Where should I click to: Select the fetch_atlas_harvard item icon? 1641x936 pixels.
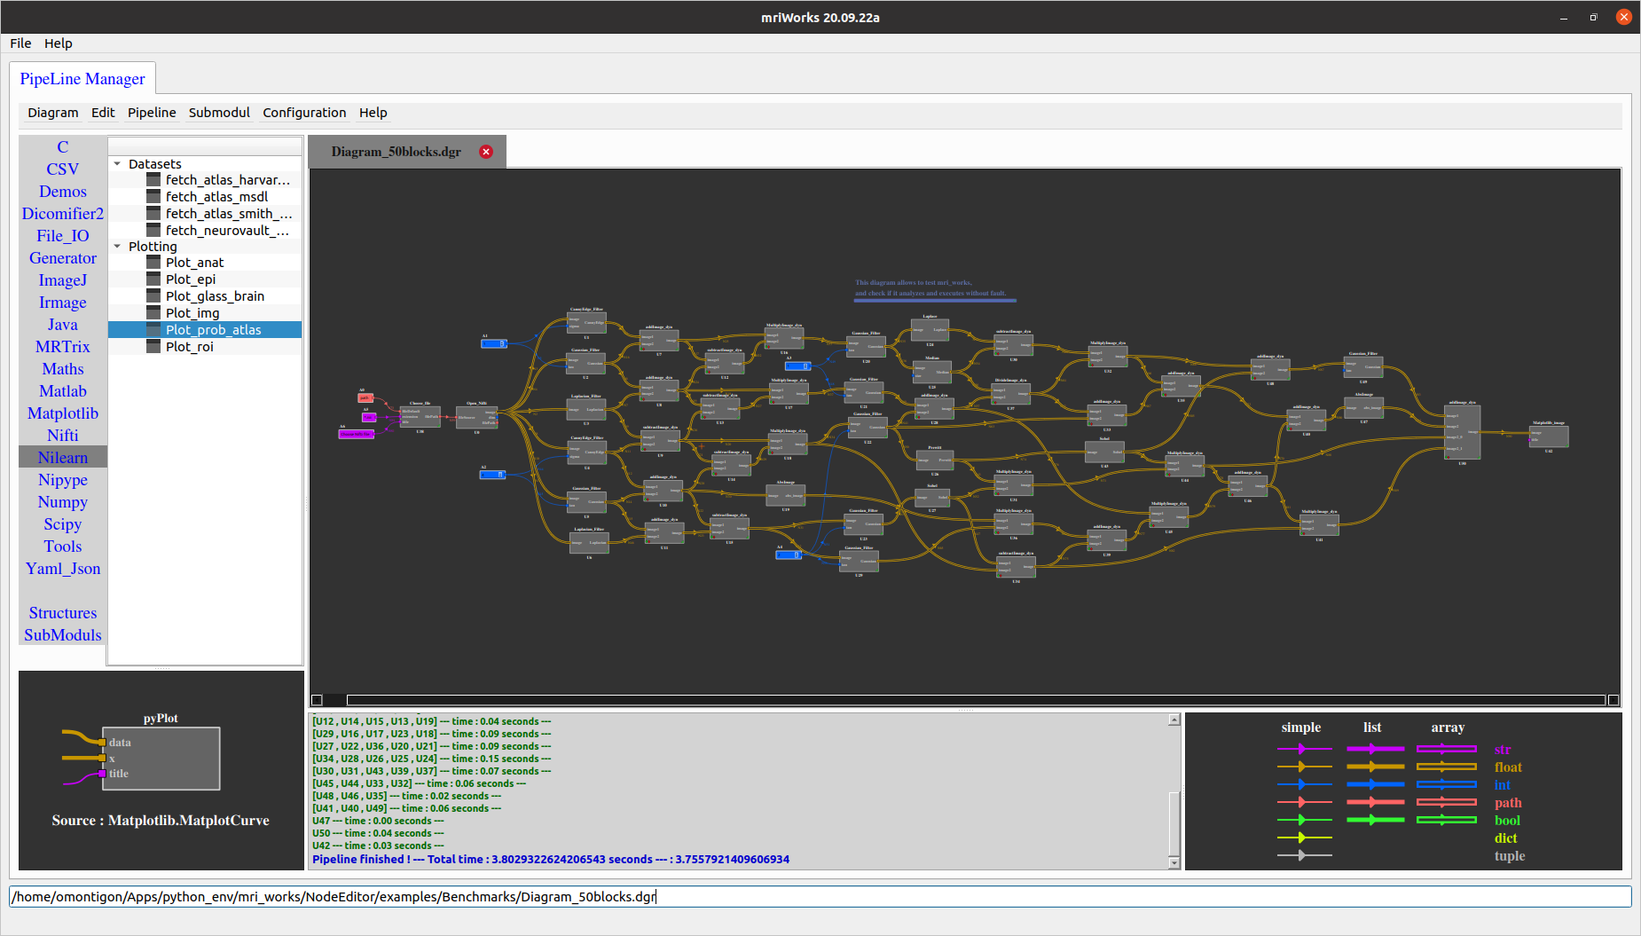click(x=153, y=179)
